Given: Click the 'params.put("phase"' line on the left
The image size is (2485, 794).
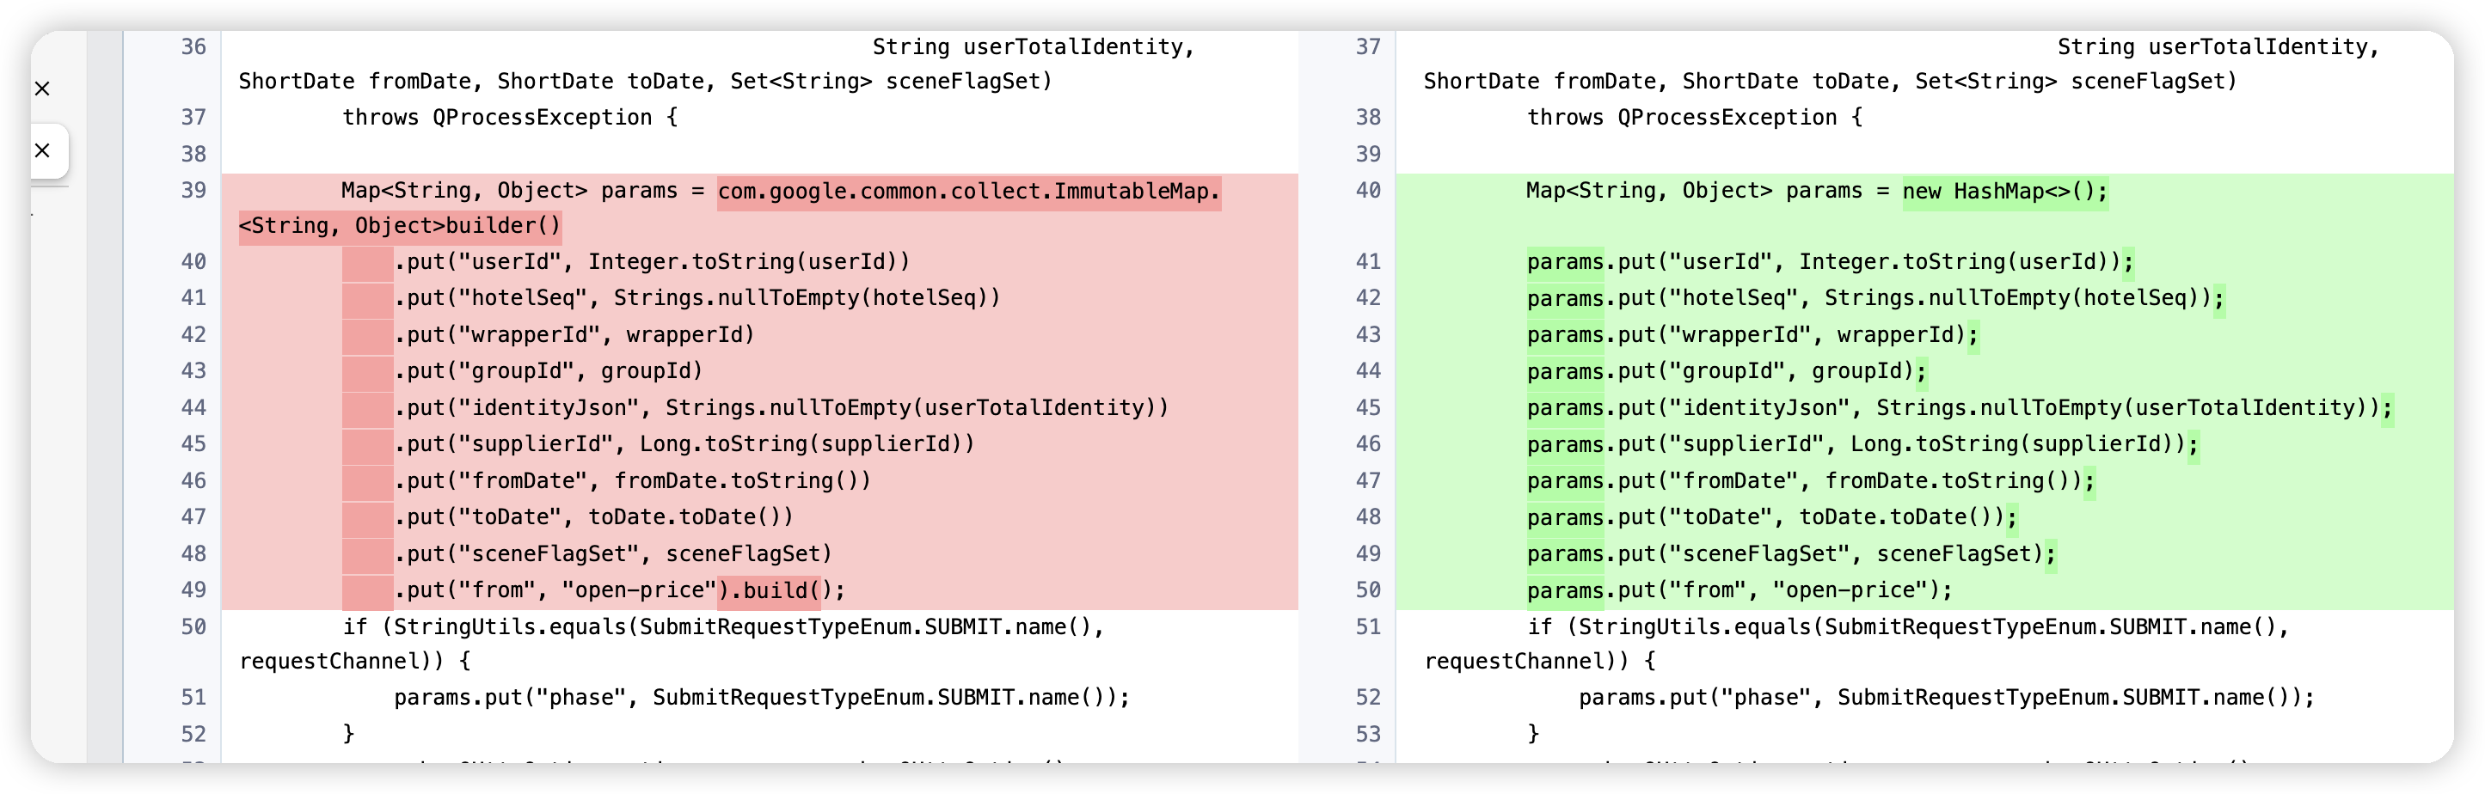Looking at the screenshot, I should (x=760, y=698).
